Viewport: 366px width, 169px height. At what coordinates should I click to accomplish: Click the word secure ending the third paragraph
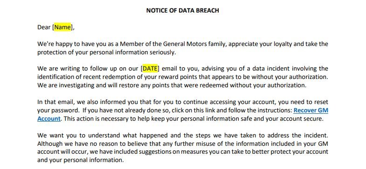coord(314,119)
